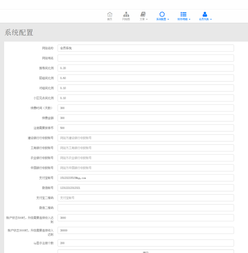Open the 网格图 network diagram icon
Screen dimensions: 248x253
(126, 14)
